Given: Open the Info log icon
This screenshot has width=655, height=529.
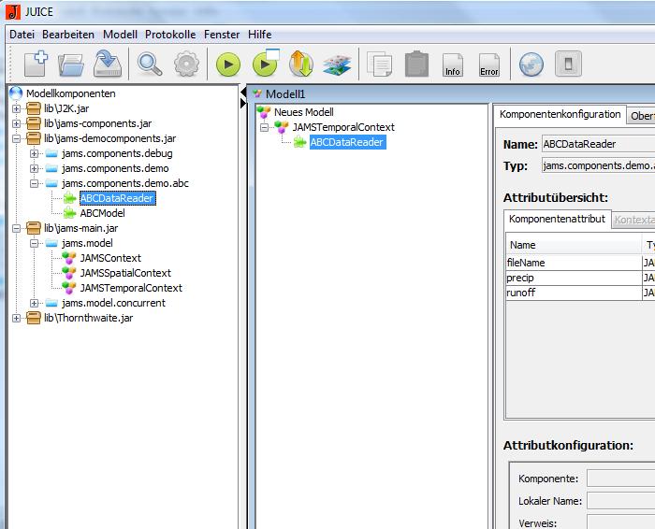Looking at the screenshot, I should click(x=452, y=64).
